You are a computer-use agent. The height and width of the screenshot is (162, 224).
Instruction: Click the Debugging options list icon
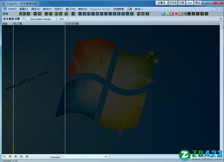pyautogui.click(x=139, y=13)
